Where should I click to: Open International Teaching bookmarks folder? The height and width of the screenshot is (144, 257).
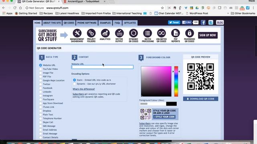[x=127, y=13]
